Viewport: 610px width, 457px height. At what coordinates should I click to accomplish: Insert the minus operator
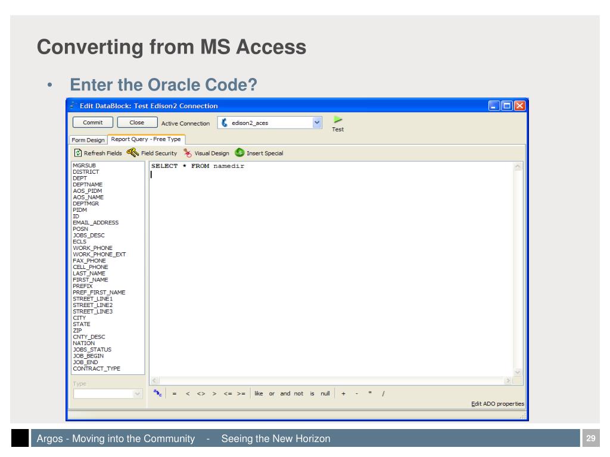(356, 394)
